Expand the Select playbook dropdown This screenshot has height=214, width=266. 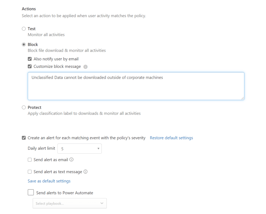[69, 203]
